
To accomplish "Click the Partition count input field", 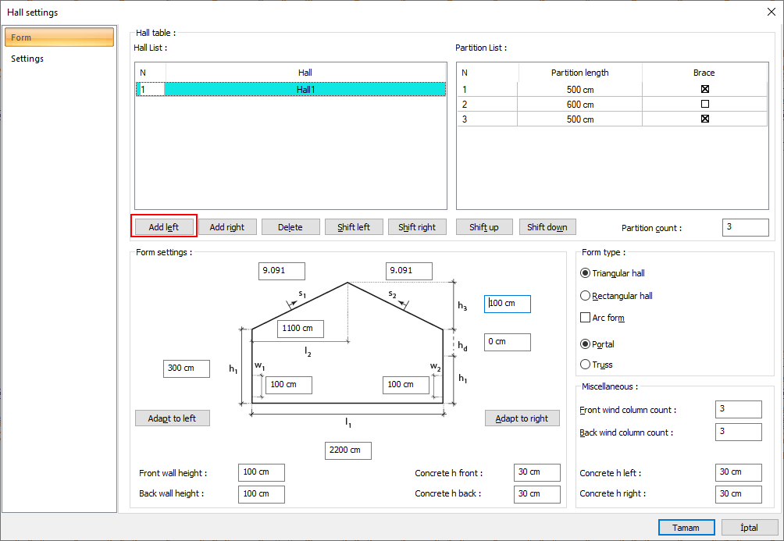I will point(745,227).
